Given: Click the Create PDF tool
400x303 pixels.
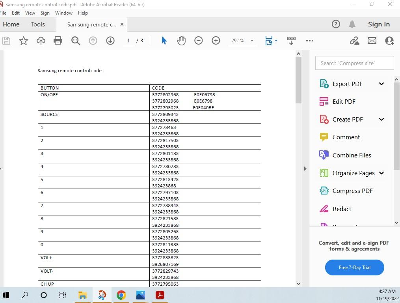Looking at the screenshot, I should tap(341, 119).
